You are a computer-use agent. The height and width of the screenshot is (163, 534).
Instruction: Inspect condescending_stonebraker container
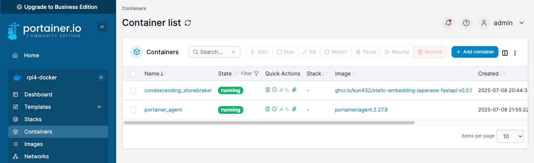click(274, 90)
